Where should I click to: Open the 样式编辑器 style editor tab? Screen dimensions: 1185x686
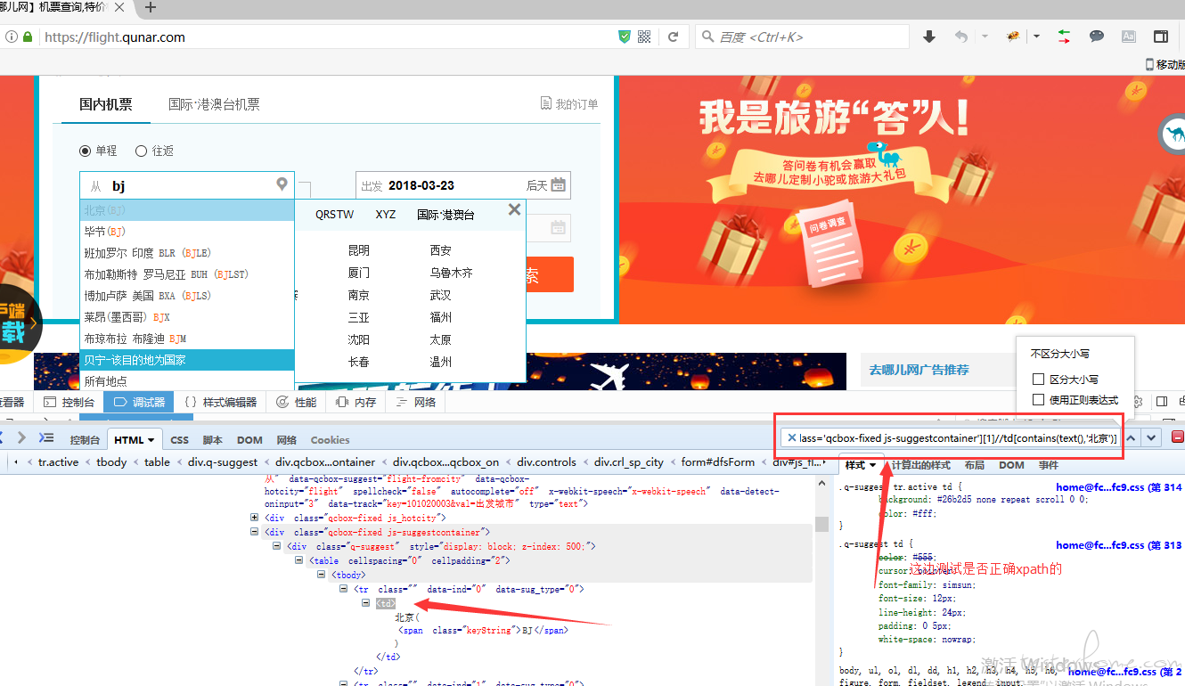[220, 402]
